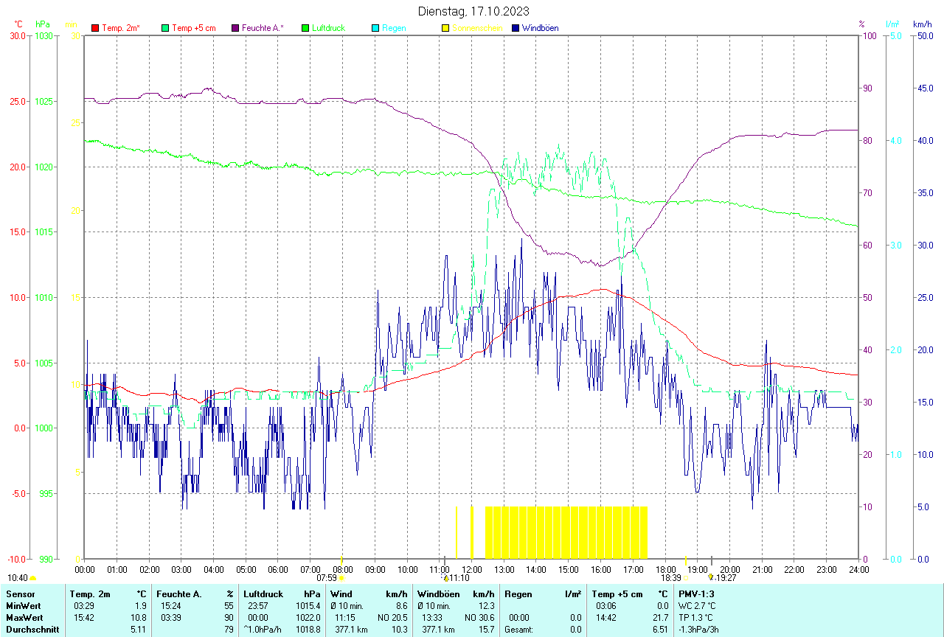Click the 'Sensor' table header
The width and height of the screenshot is (944, 637).
[20, 594]
